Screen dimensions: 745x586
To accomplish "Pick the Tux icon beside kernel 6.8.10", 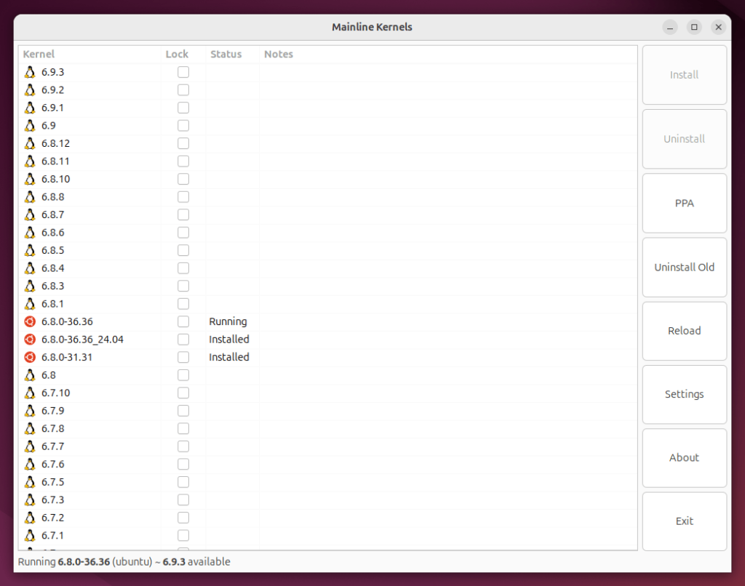I will pos(30,179).
